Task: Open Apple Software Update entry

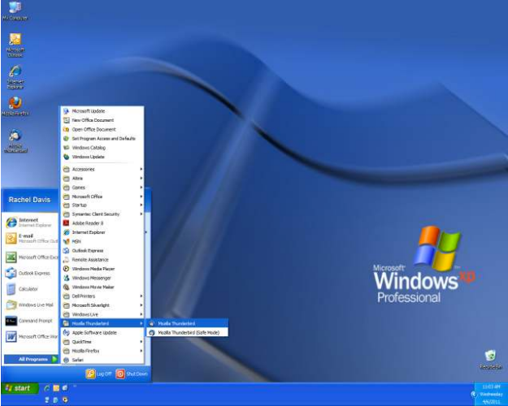Action: [x=102, y=332]
